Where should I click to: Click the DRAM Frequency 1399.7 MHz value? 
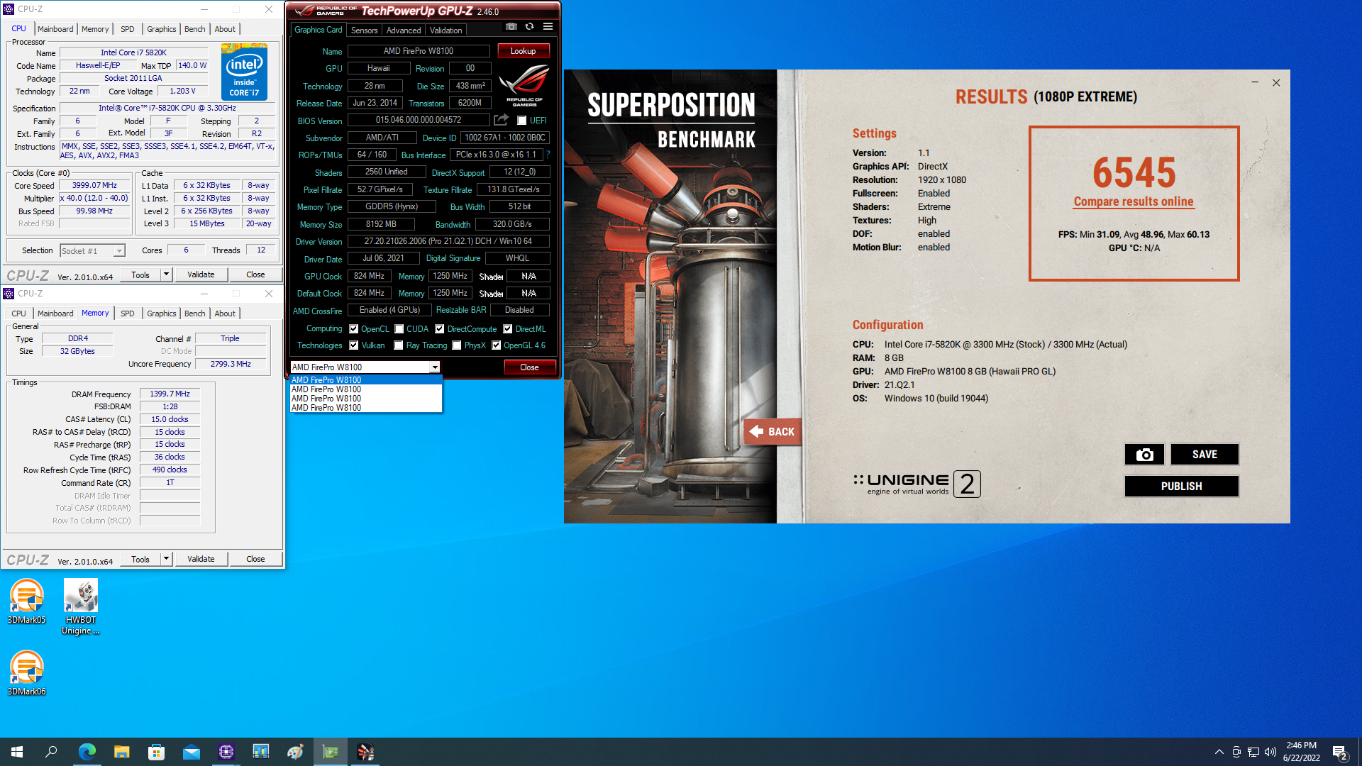click(170, 394)
